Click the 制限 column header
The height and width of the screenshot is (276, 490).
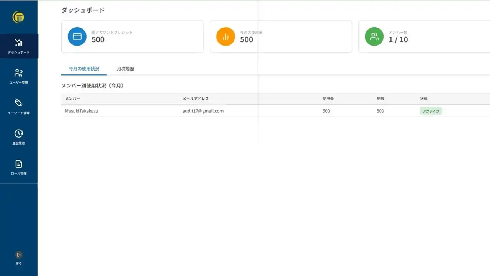pyautogui.click(x=380, y=99)
